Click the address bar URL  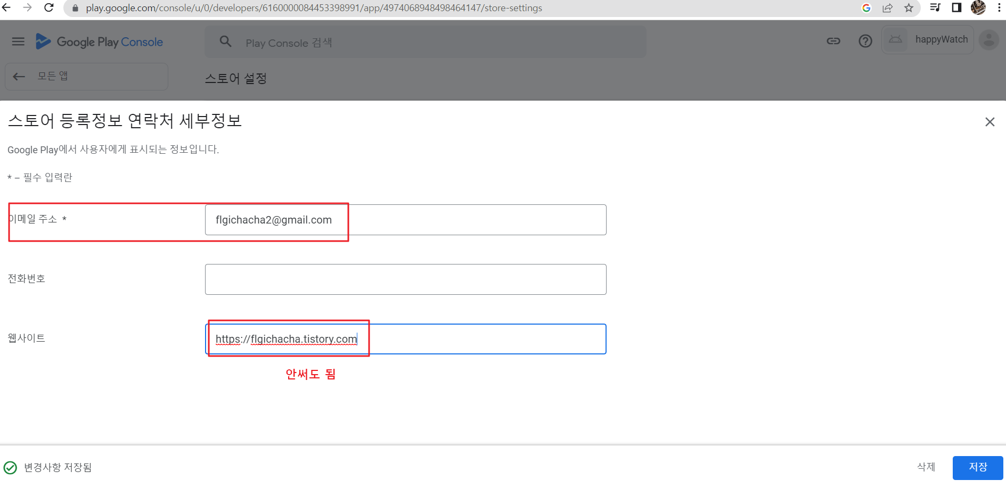click(x=314, y=8)
